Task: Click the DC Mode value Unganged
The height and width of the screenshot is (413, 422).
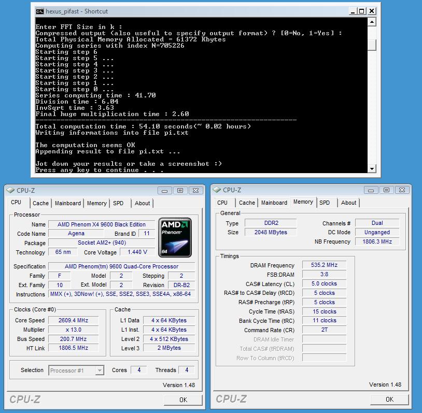Action: [377, 232]
